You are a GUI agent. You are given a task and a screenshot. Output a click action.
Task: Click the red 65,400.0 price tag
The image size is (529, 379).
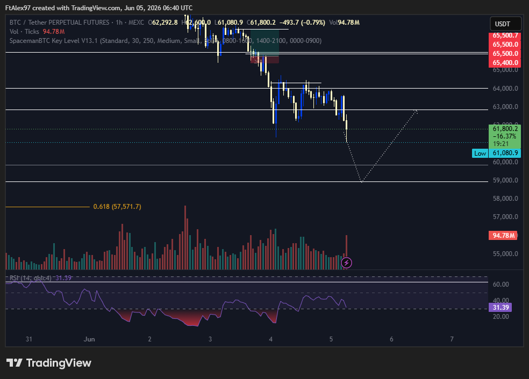pos(505,63)
